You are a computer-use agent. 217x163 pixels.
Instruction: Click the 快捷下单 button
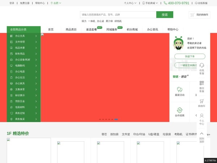(x=190, y=57)
